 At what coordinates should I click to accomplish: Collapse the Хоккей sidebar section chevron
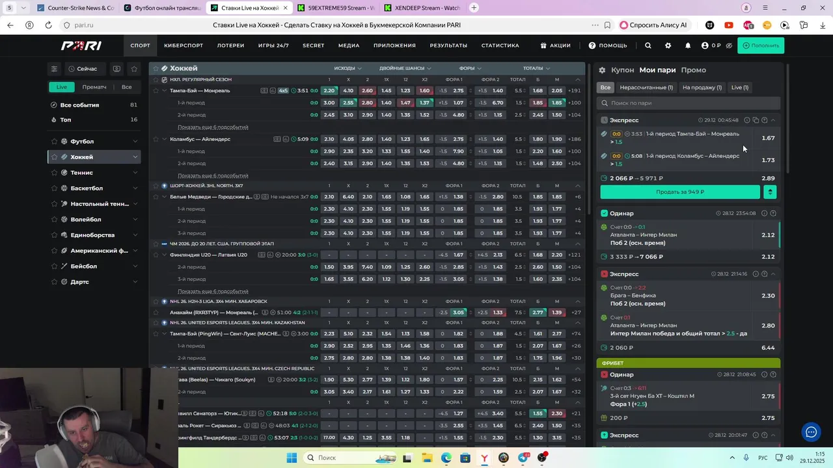click(135, 157)
